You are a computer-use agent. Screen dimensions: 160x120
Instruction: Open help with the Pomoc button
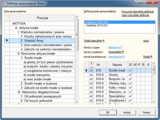click(x=147, y=113)
